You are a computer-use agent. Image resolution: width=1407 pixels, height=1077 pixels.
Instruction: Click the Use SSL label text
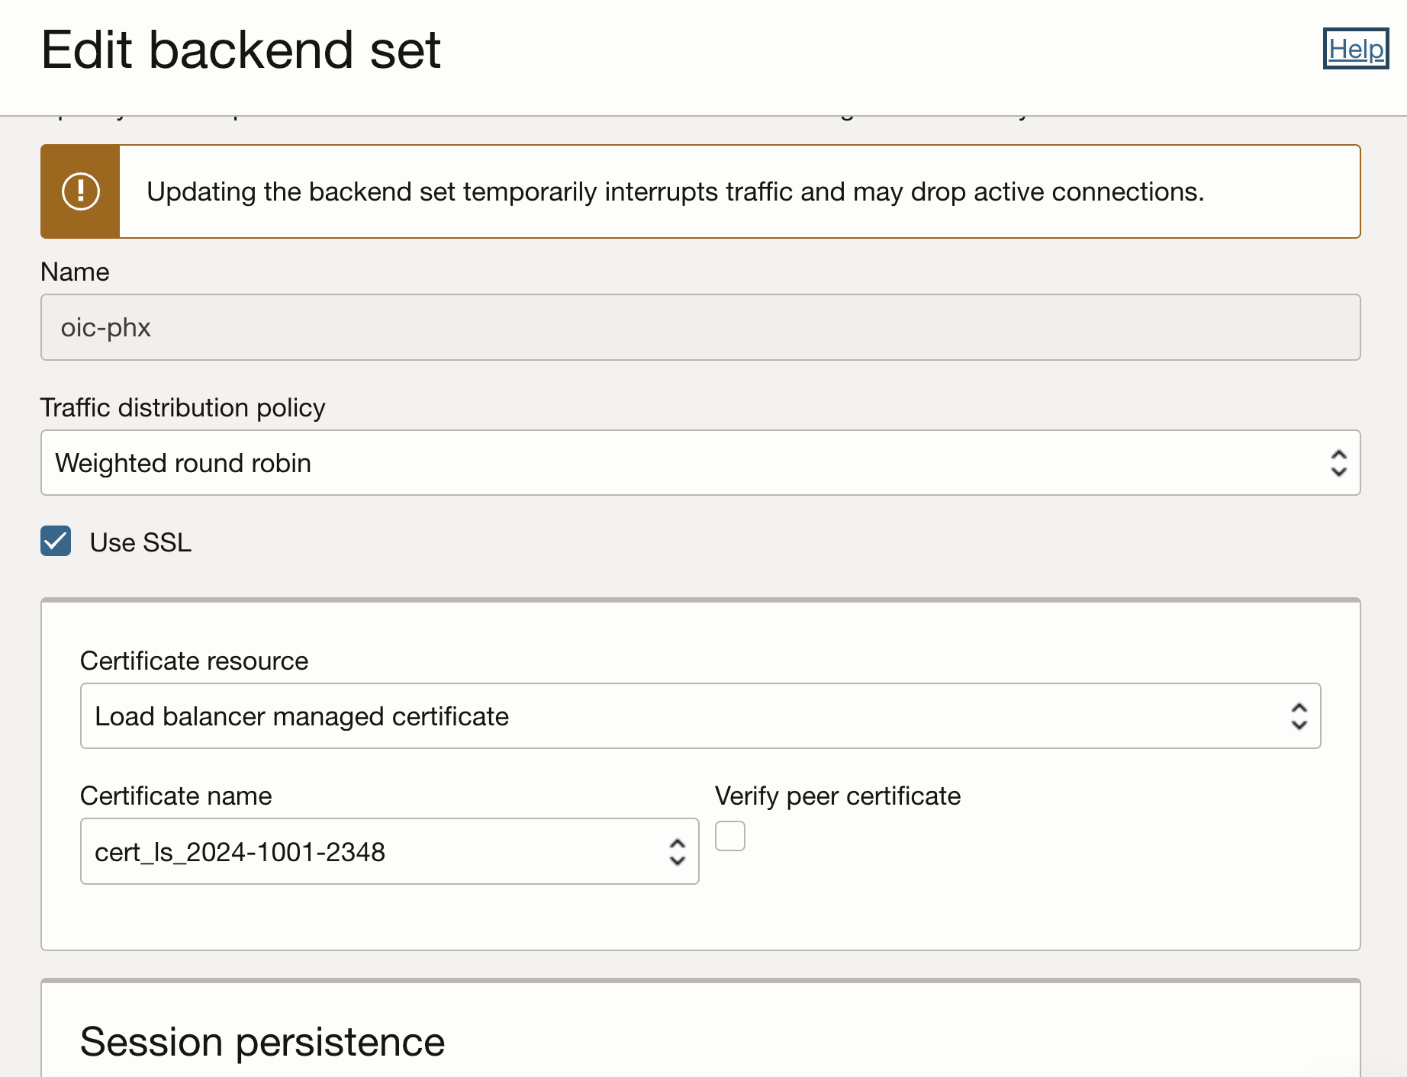(x=140, y=542)
